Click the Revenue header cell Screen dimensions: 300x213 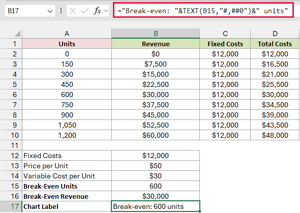(x=156, y=44)
